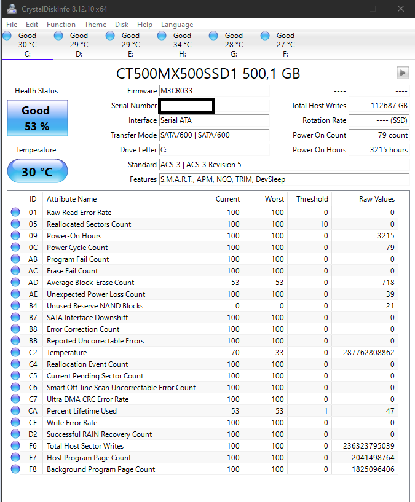This screenshot has height=502, width=415.
Task: Select the 'Percent Lifetime Used' attribute text
Action: 82,411
